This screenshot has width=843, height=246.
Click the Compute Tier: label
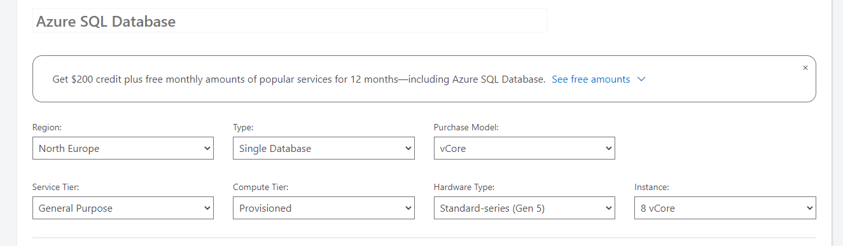point(261,188)
